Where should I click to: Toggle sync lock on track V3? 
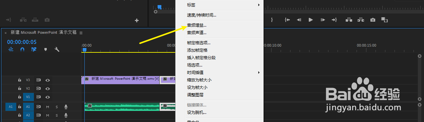39,80
